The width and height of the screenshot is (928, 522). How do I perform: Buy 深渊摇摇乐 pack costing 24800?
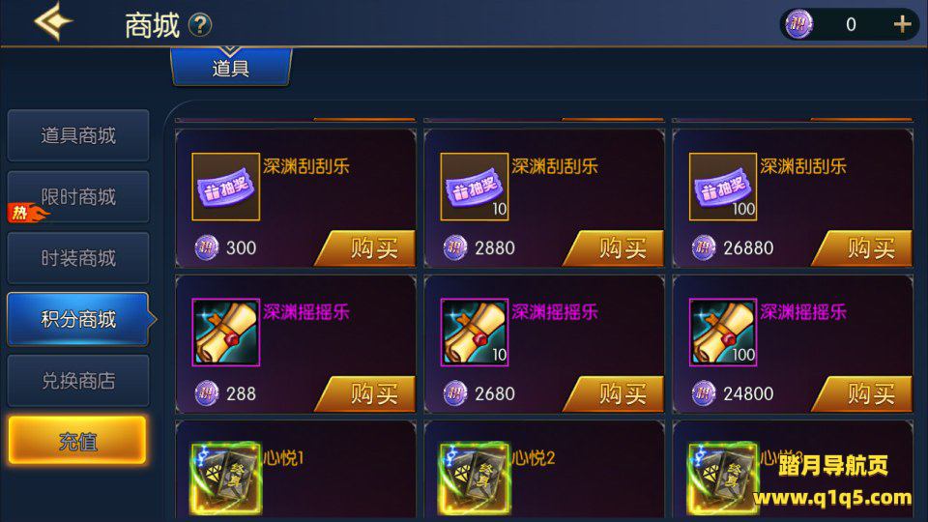863,393
